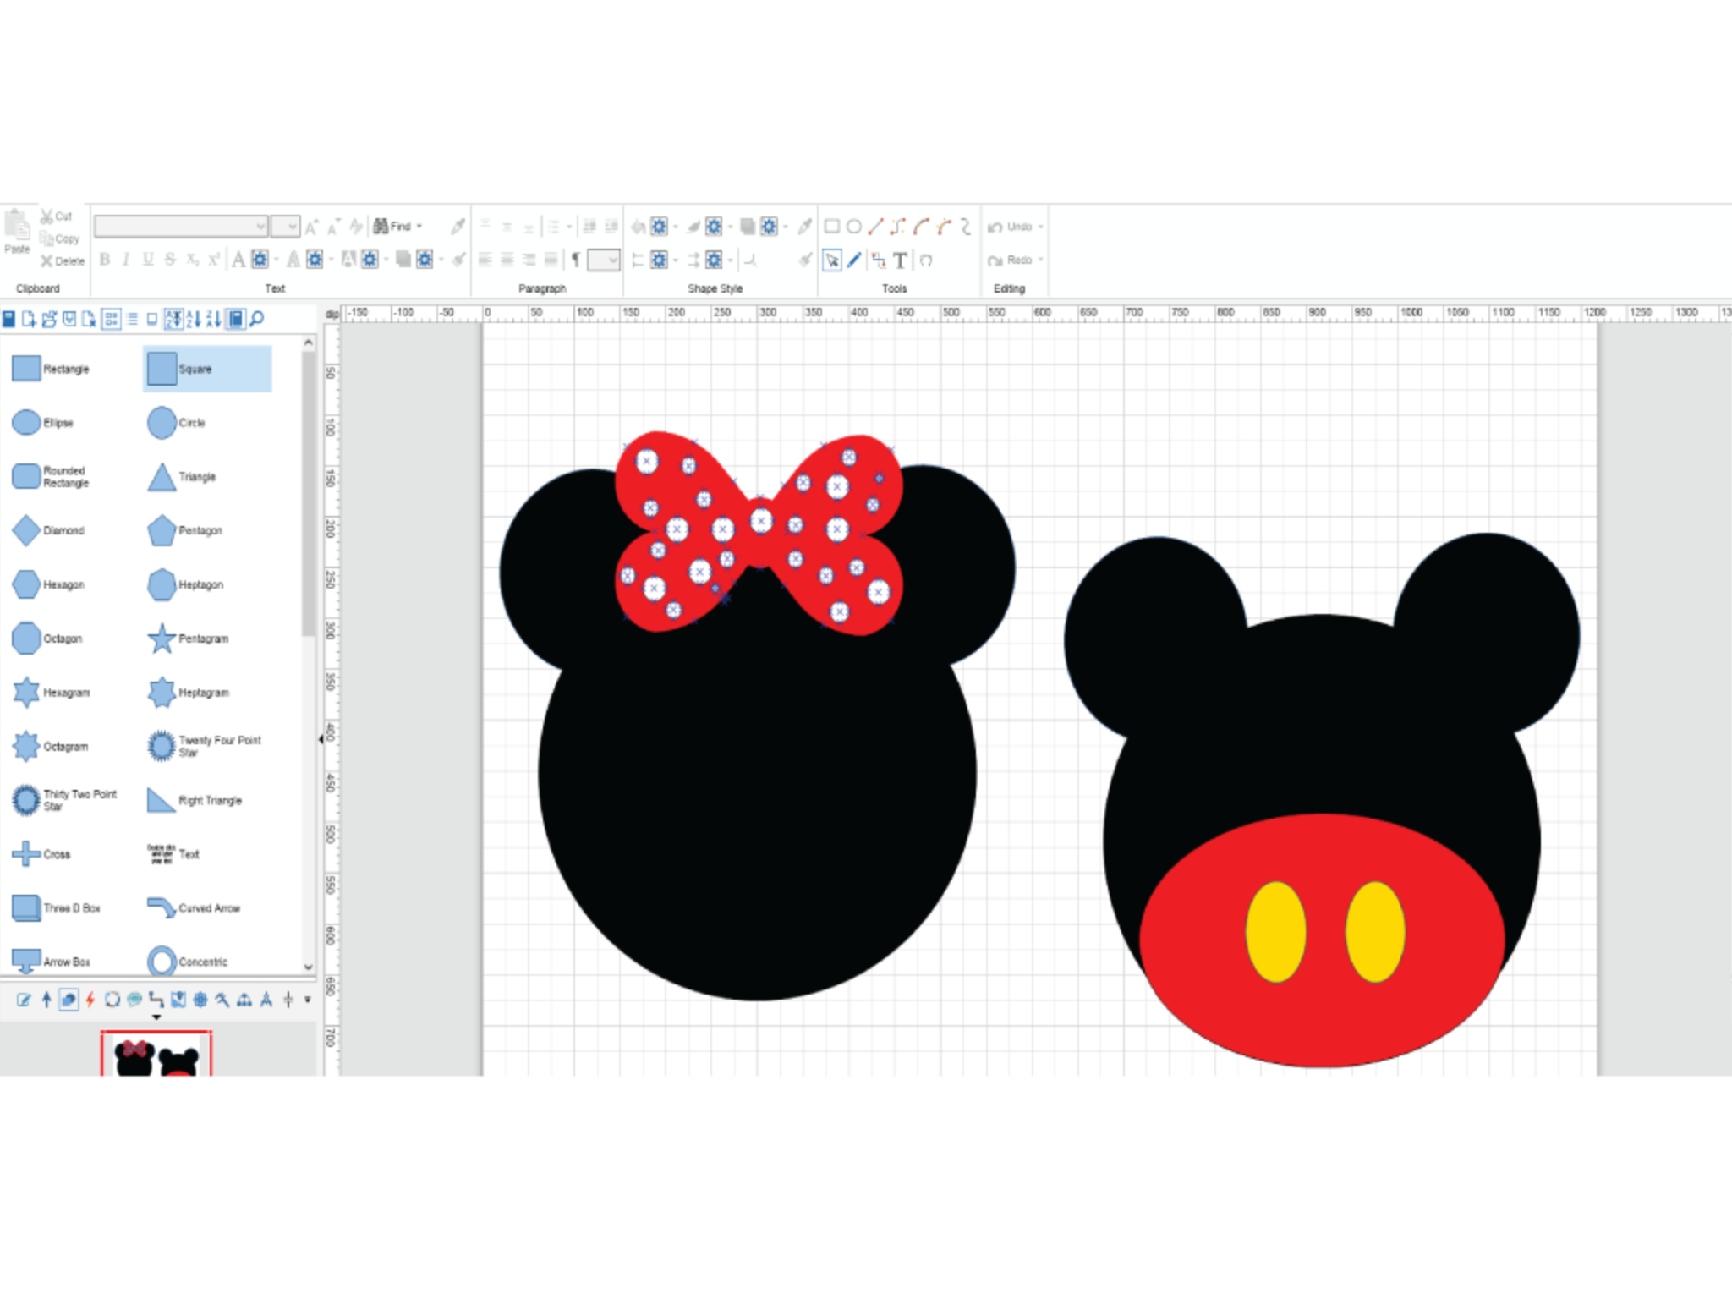This screenshot has width=1732, height=1299.
Task: Select the straight Line tool
Action: [x=875, y=227]
